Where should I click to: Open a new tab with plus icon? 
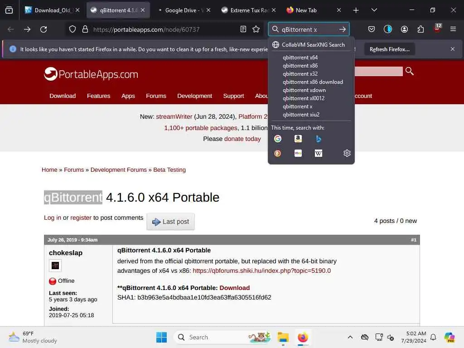pyautogui.click(x=356, y=10)
